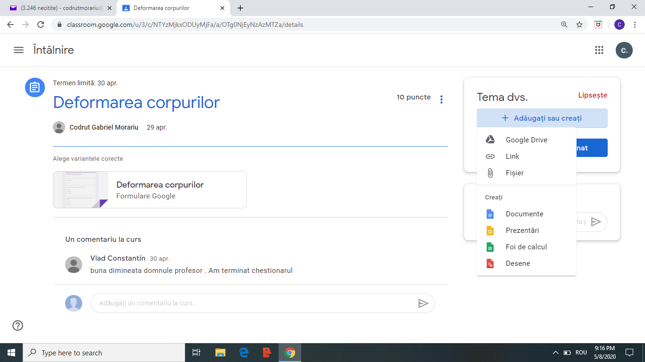Open the account avatar menu
This screenshot has width=645, height=362.
click(x=624, y=50)
